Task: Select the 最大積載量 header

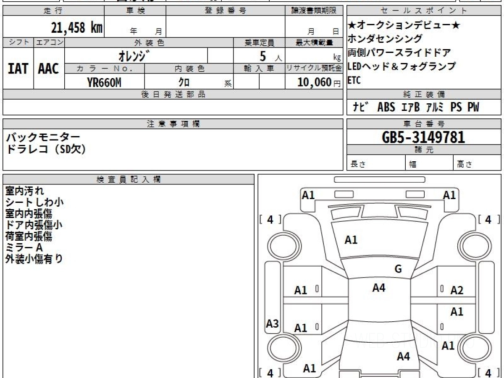Action: pyautogui.click(x=314, y=42)
